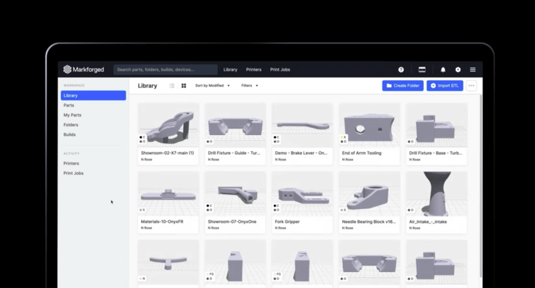Open the hamburger menu
The height and width of the screenshot is (288, 535).
coord(473,70)
